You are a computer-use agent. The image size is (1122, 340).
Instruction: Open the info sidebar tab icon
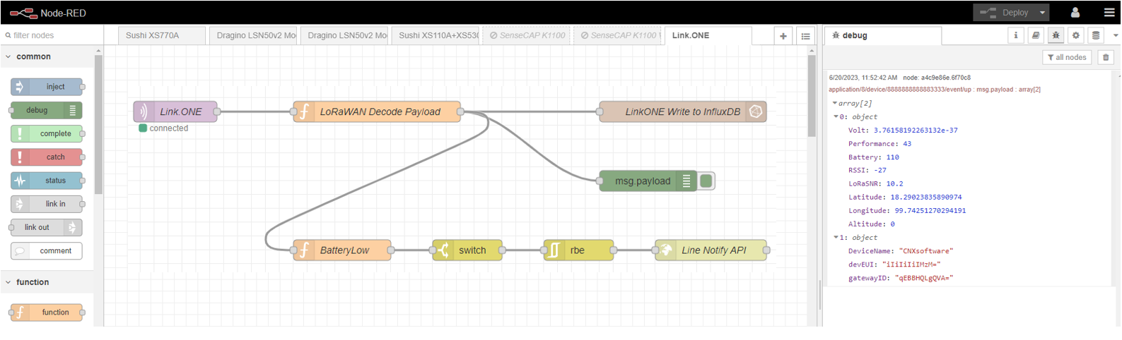(1016, 35)
